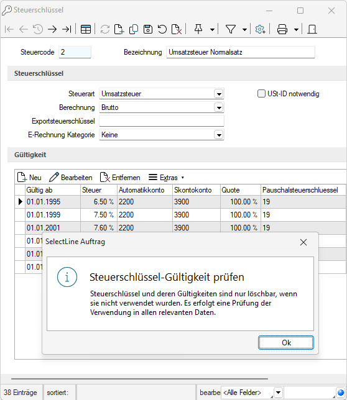The width and height of the screenshot is (347, 400).
Task: Go to the next record arrow
Action: tap(52, 29)
